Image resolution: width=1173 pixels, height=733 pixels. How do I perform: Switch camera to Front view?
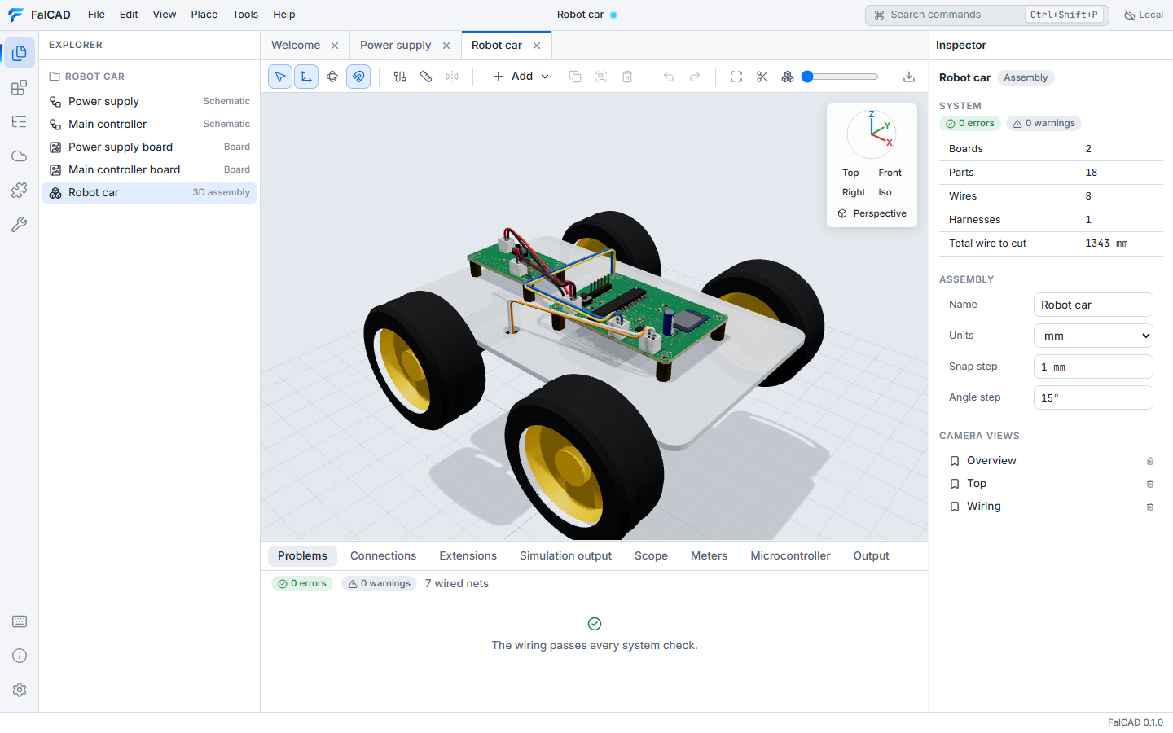click(x=890, y=173)
